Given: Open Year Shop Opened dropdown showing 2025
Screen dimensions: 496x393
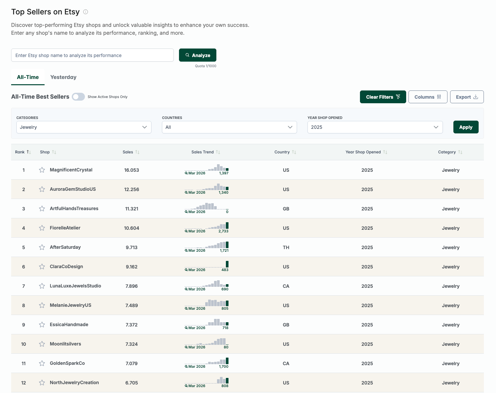Looking at the screenshot, I should pos(375,127).
